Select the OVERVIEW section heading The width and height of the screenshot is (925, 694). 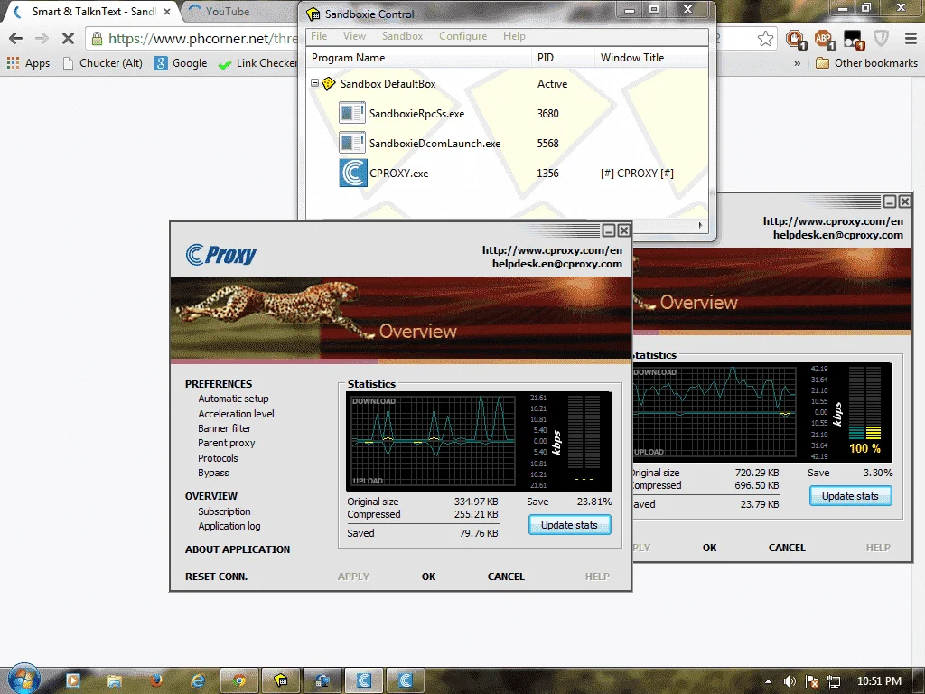point(210,496)
